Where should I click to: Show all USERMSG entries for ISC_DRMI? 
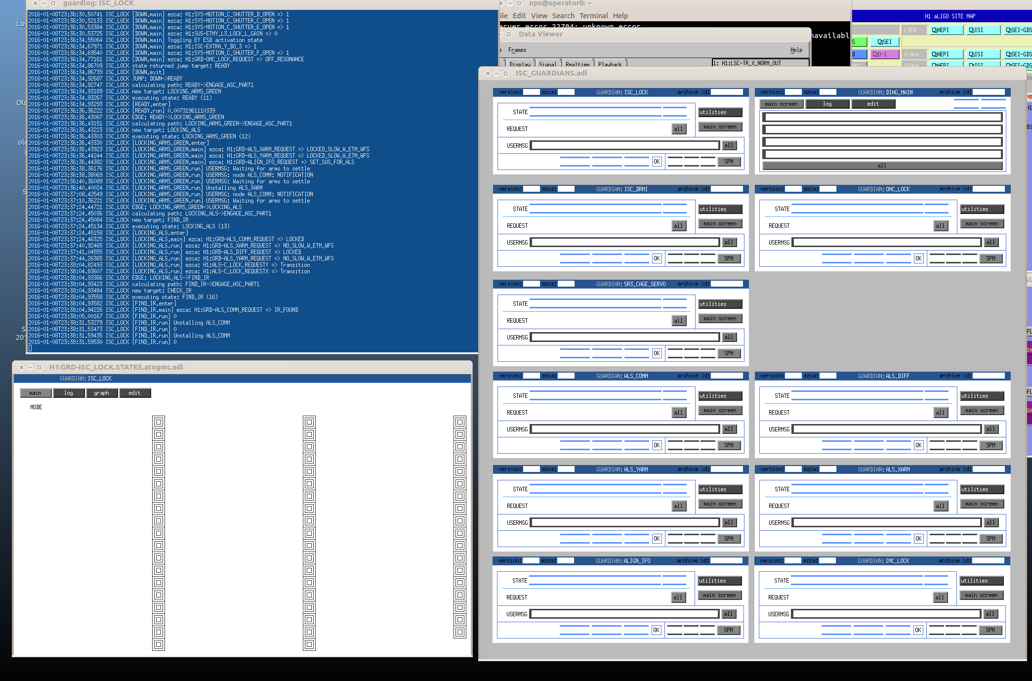pyautogui.click(x=729, y=242)
